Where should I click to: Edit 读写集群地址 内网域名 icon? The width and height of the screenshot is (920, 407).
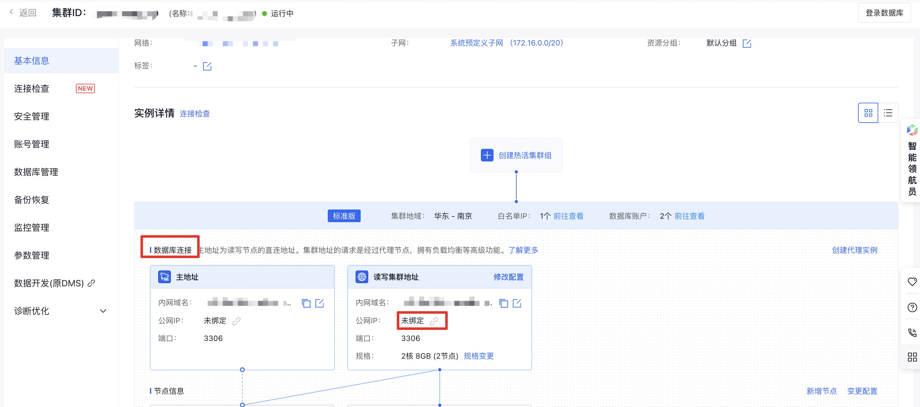point(517,303)
